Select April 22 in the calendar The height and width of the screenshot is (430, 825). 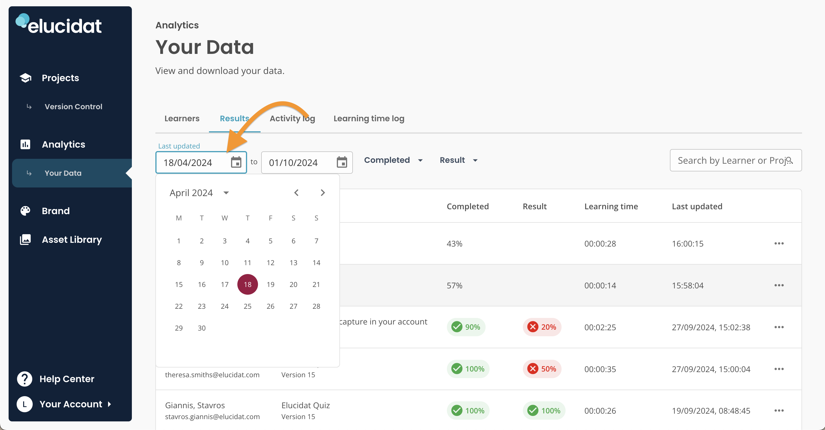point(179,306)
